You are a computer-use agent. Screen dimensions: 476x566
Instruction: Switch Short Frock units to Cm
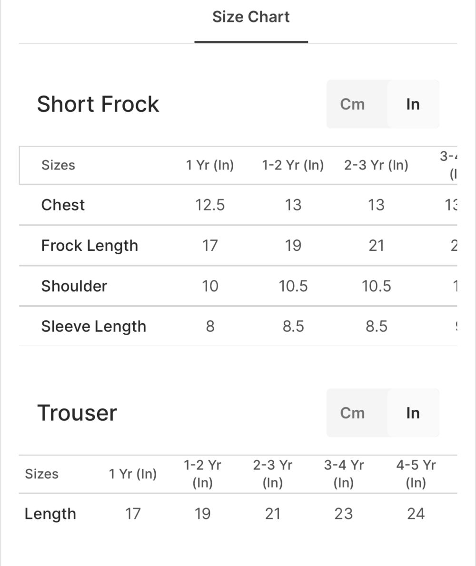point(352,104)
